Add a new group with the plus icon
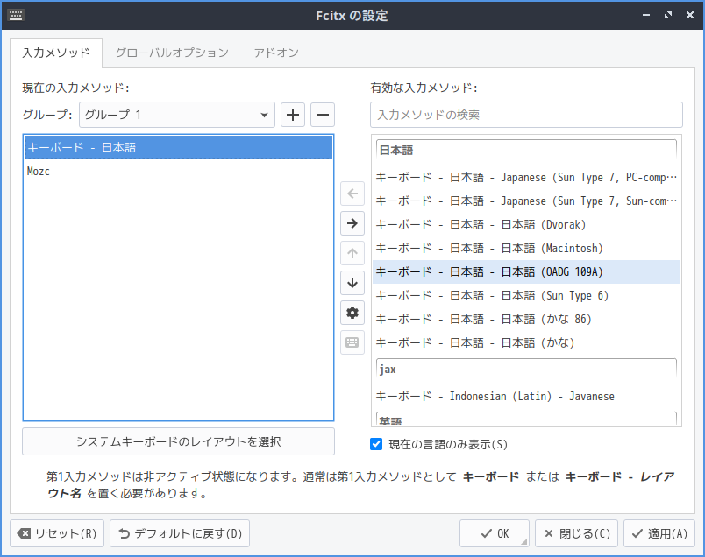Viewport: 705px width, 557px height. (293, 115)
